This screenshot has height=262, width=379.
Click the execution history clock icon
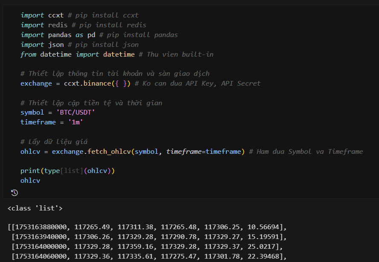pos(14,193)
